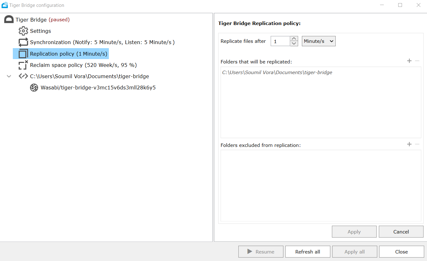Image resolution: width=427 pixels, height=261 pixels.
Task: Add a folder to be replicated
Action: pyautogui.click(x=409, y=61)
